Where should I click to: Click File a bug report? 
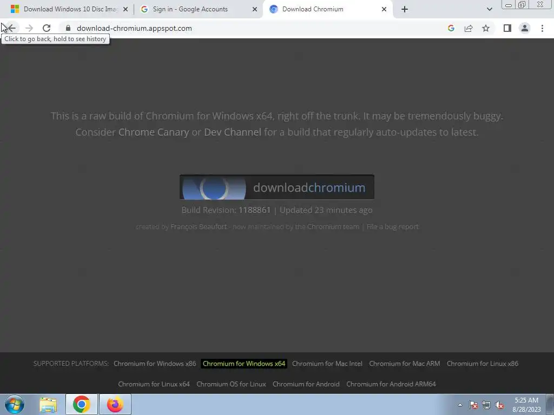pyautogui.click(x=393, y=226)
